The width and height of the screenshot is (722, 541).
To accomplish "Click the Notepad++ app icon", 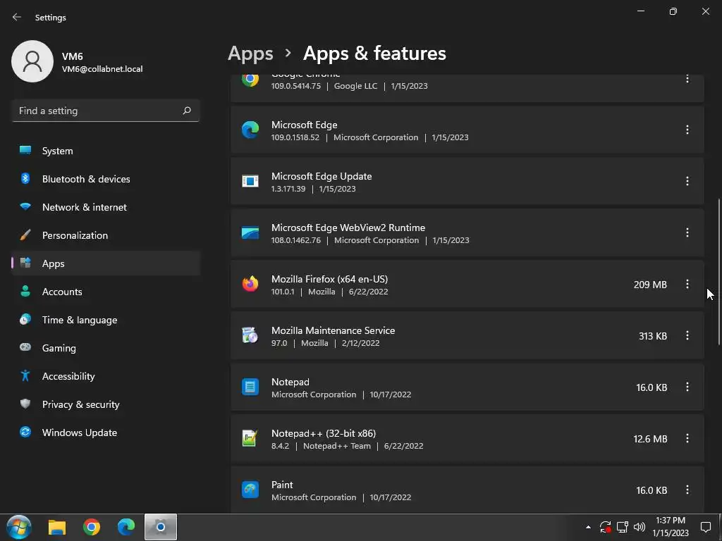I will 249,438.
